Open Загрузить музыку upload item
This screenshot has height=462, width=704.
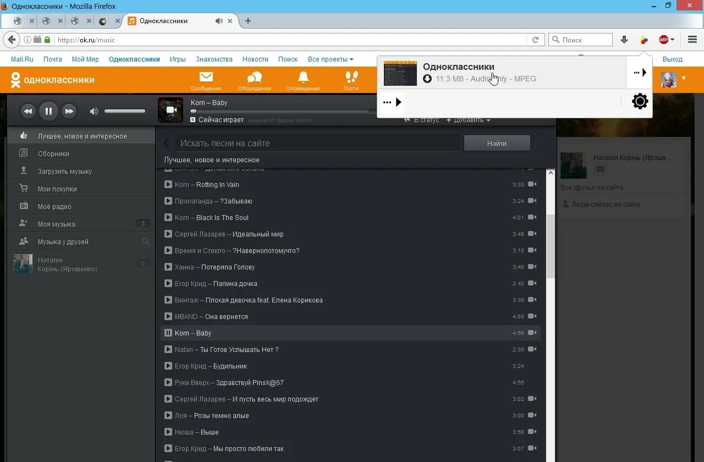(x=81, y=171)
